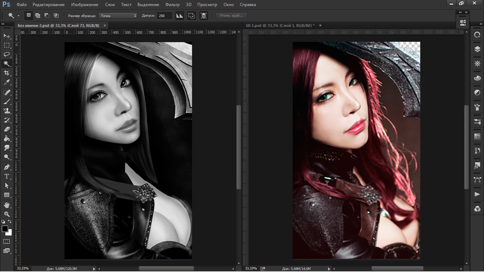Select the Crop tool
484x272 pixels.
[7, 73]
